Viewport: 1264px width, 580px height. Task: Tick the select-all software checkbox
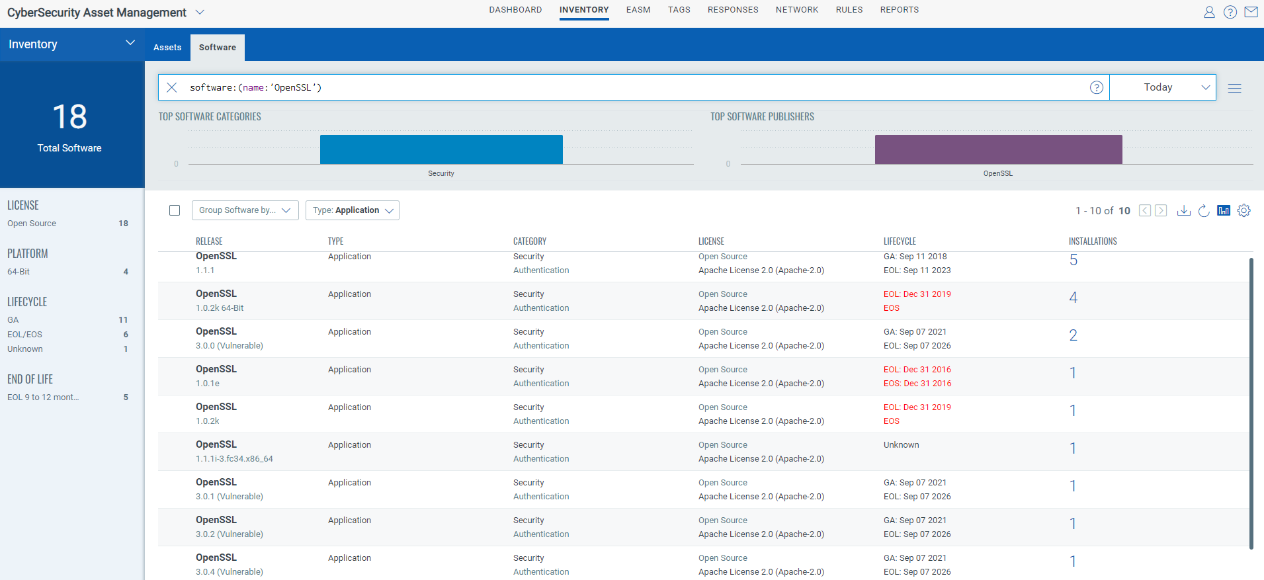(175, 210)
